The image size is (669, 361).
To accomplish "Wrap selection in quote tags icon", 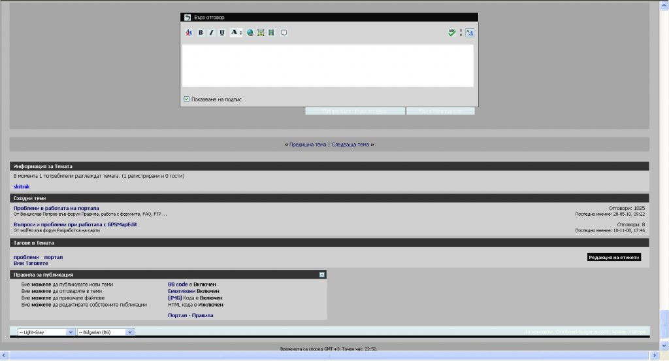I will click(284, 33).
